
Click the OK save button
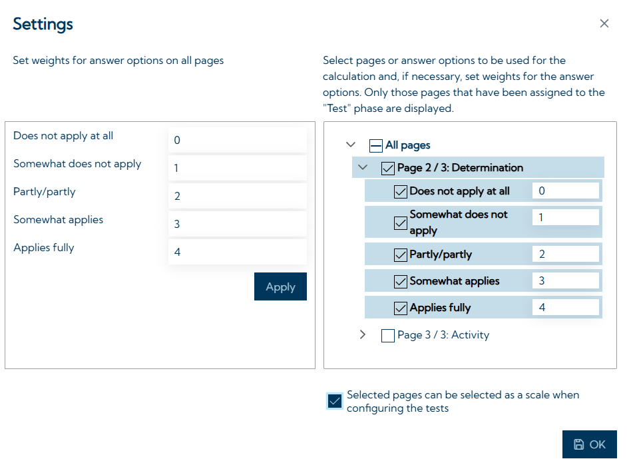pos(589,444)
